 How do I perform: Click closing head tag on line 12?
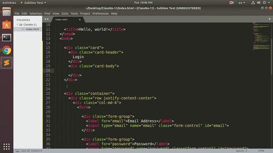[67, 34]
